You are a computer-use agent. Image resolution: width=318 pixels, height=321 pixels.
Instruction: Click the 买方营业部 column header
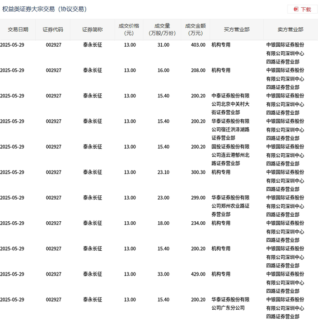tap(237, 29)
